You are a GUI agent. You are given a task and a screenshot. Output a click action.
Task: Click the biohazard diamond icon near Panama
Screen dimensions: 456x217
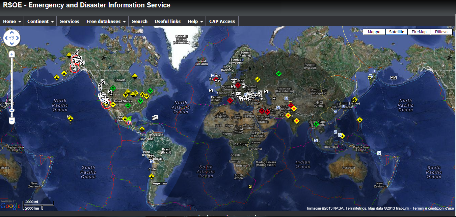coord(142,129)
